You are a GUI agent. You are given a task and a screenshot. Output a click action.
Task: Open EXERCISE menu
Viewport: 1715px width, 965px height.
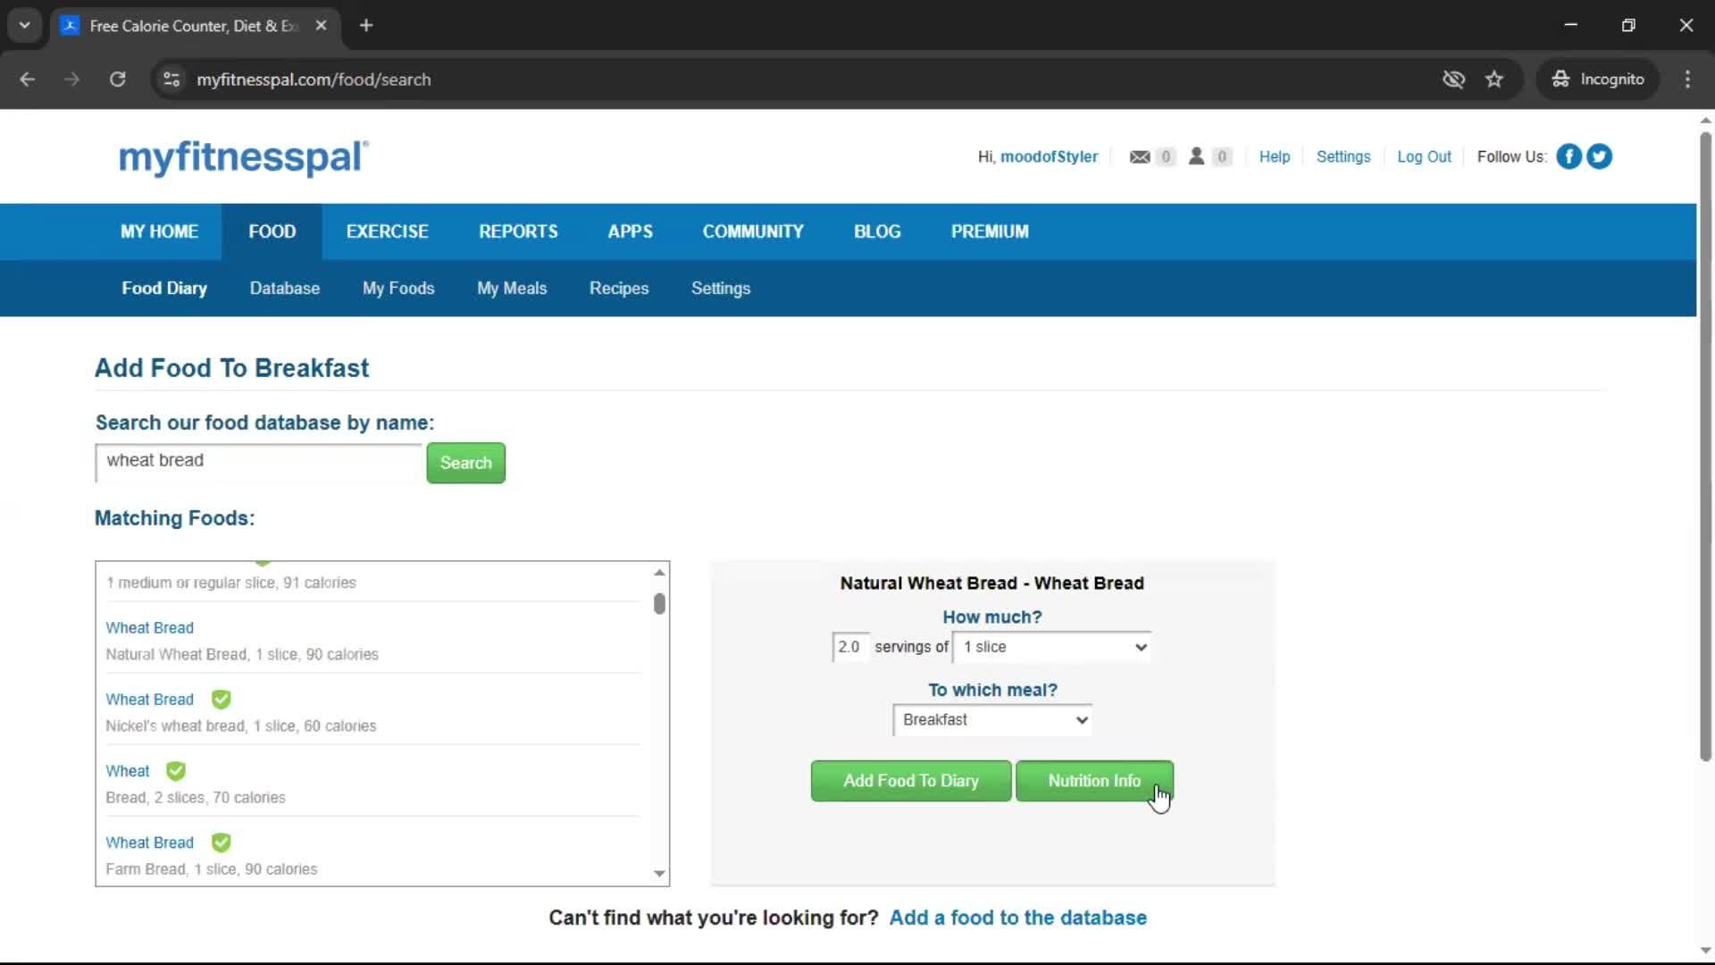(x=387, y=231)
